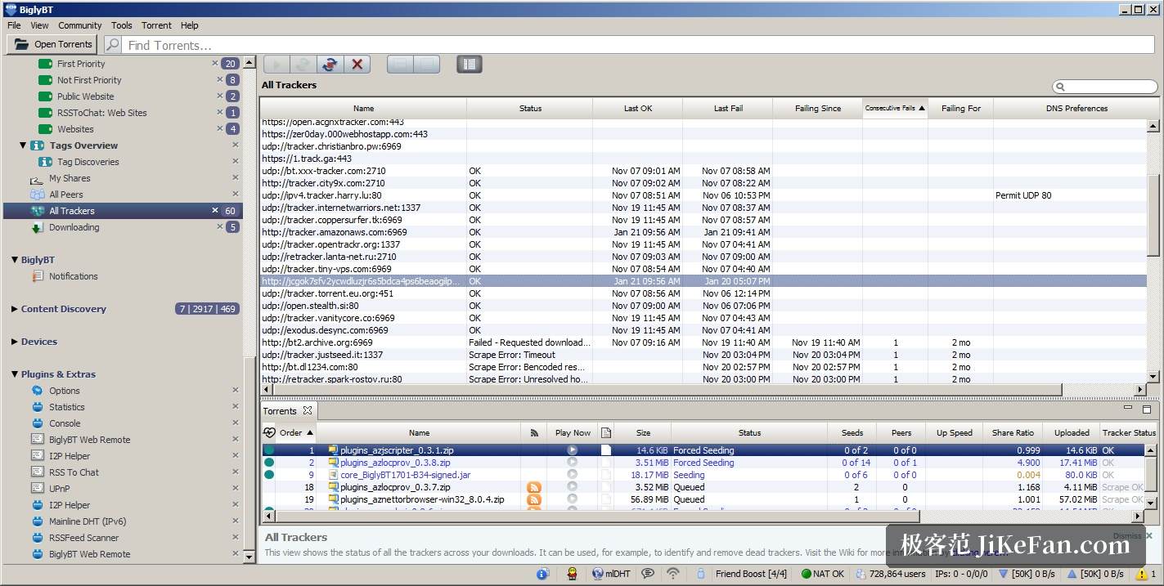Click the Downloading sidebar icon
Screen dimensions: 1164x586
click(x=37, y=227)
